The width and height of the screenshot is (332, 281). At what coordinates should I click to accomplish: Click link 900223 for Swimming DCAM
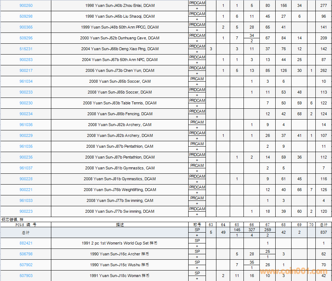click(26, 211)
